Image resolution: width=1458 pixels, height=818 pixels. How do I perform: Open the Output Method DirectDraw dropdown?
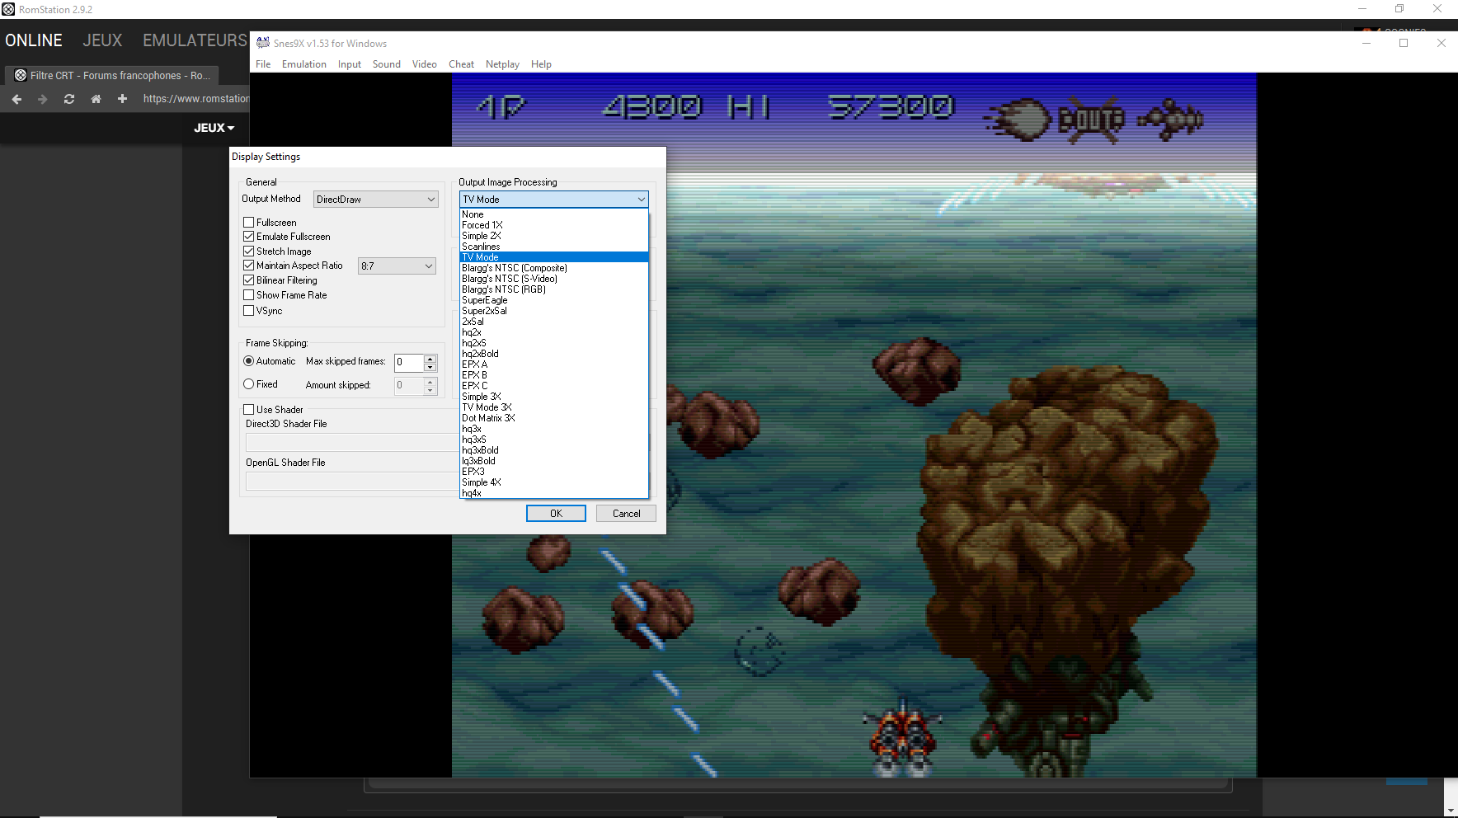click(375, 200)
